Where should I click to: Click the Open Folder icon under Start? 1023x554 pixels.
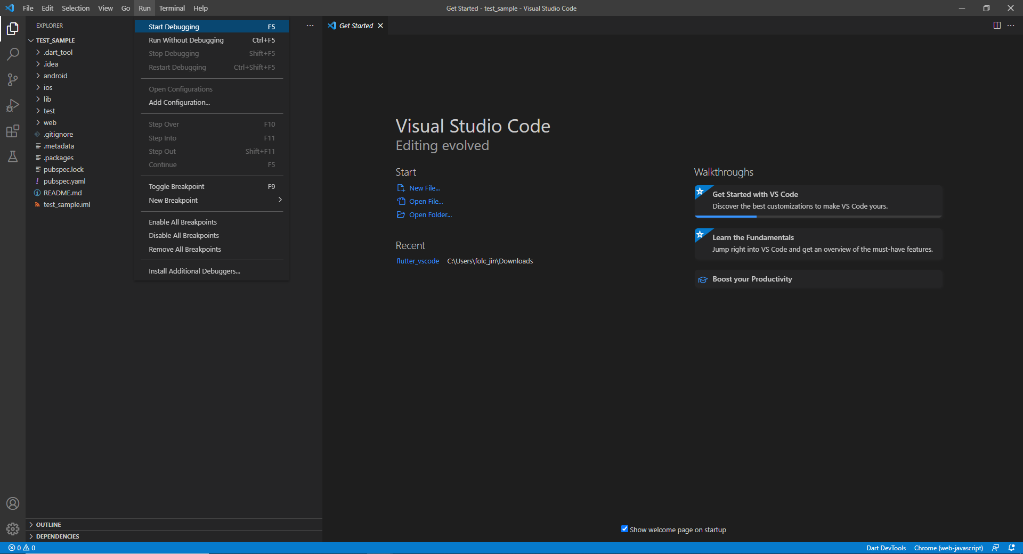coord(401,214)
